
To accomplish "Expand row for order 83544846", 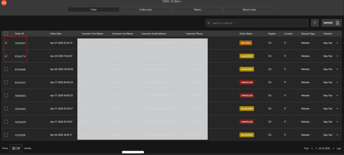I will click(x=337, y=69).
